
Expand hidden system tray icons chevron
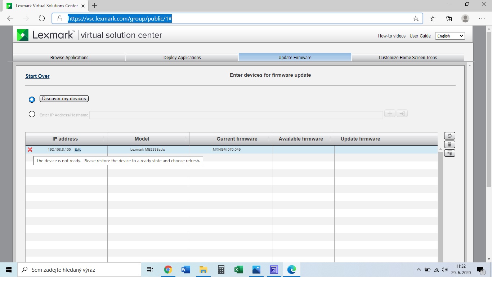click(x=419, y=270)
